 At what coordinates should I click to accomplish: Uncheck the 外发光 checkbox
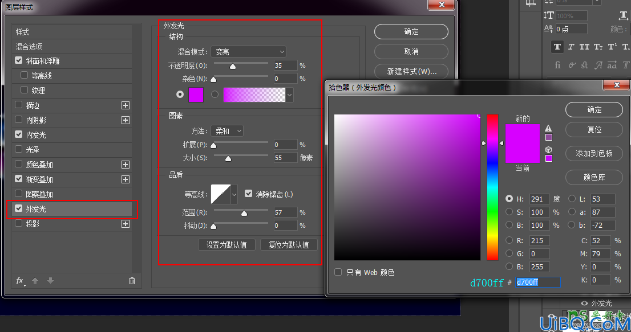tap(18, 208)
